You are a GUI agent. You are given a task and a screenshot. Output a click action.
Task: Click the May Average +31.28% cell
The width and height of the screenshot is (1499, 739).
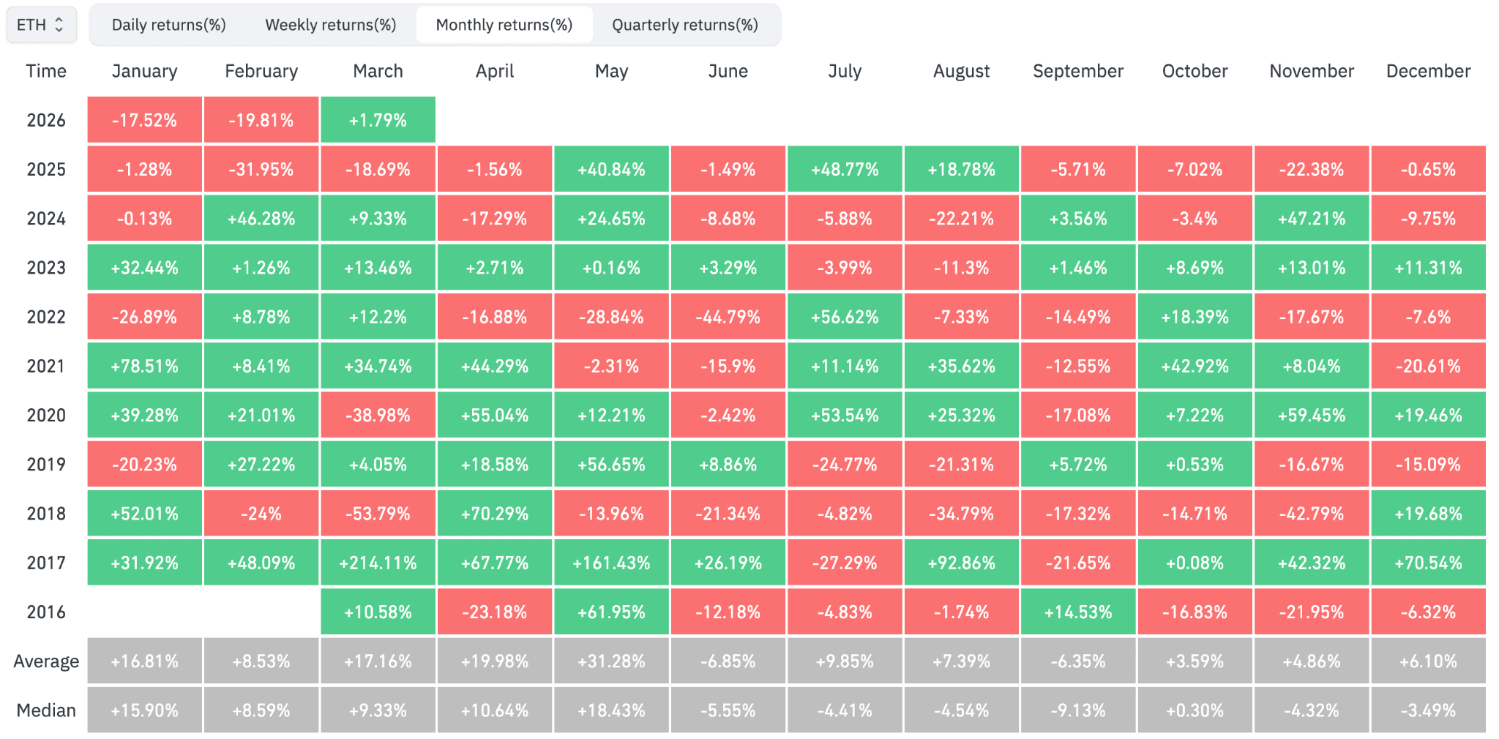(611, 661)
